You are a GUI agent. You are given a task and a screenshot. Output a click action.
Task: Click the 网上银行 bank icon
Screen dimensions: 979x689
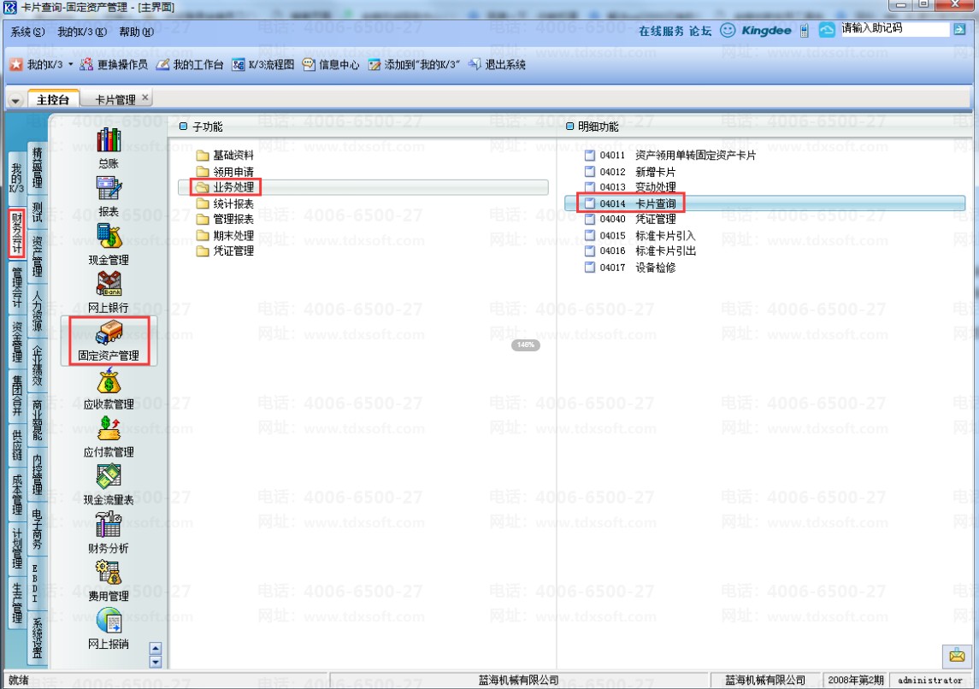(x=109, y=285)
